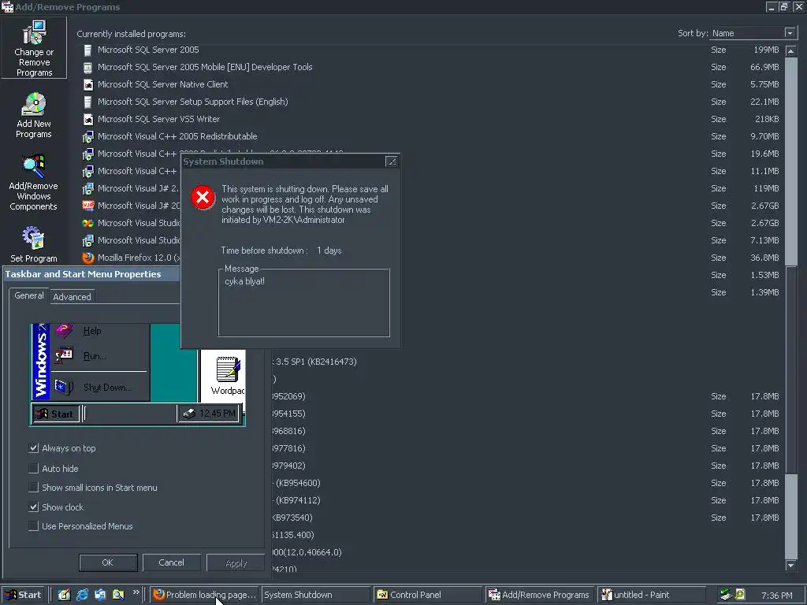This screenshot has height=605, width=807.
Task: Click Visual C++ 2005 Redistributable icon
Action: tap(88, 136)
